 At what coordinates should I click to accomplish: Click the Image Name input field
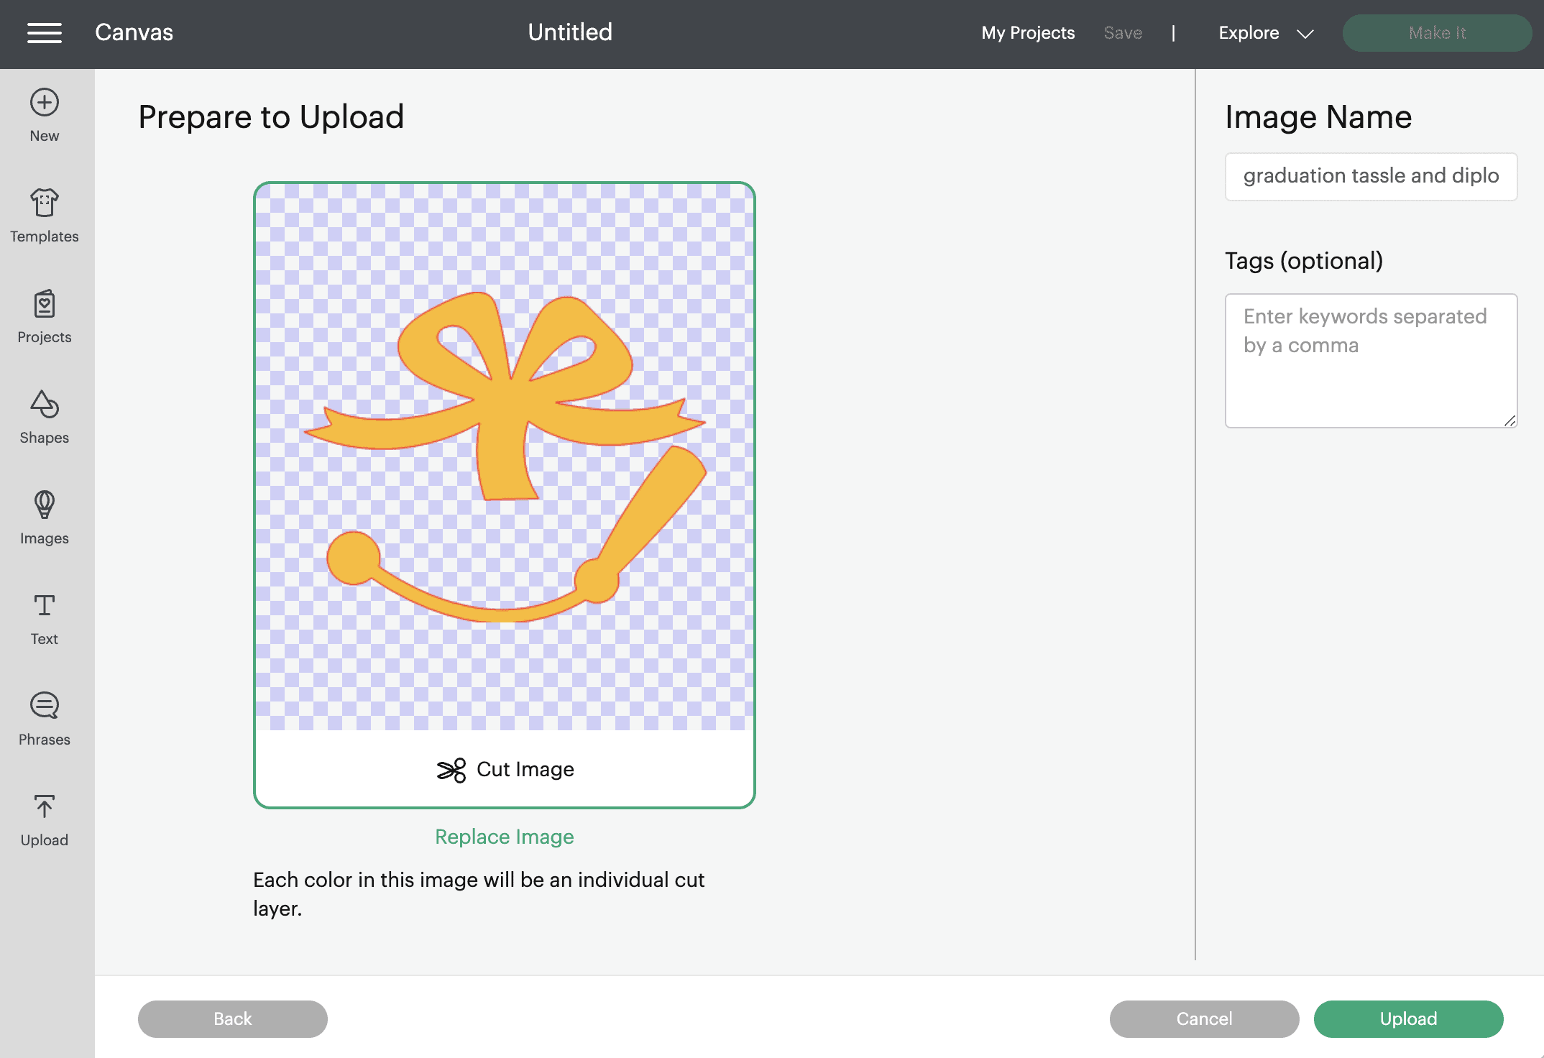tap(1371, 176)
